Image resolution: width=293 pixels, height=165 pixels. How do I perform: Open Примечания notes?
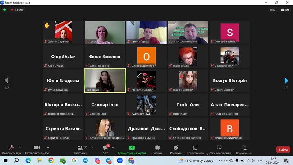coord(244,150)
